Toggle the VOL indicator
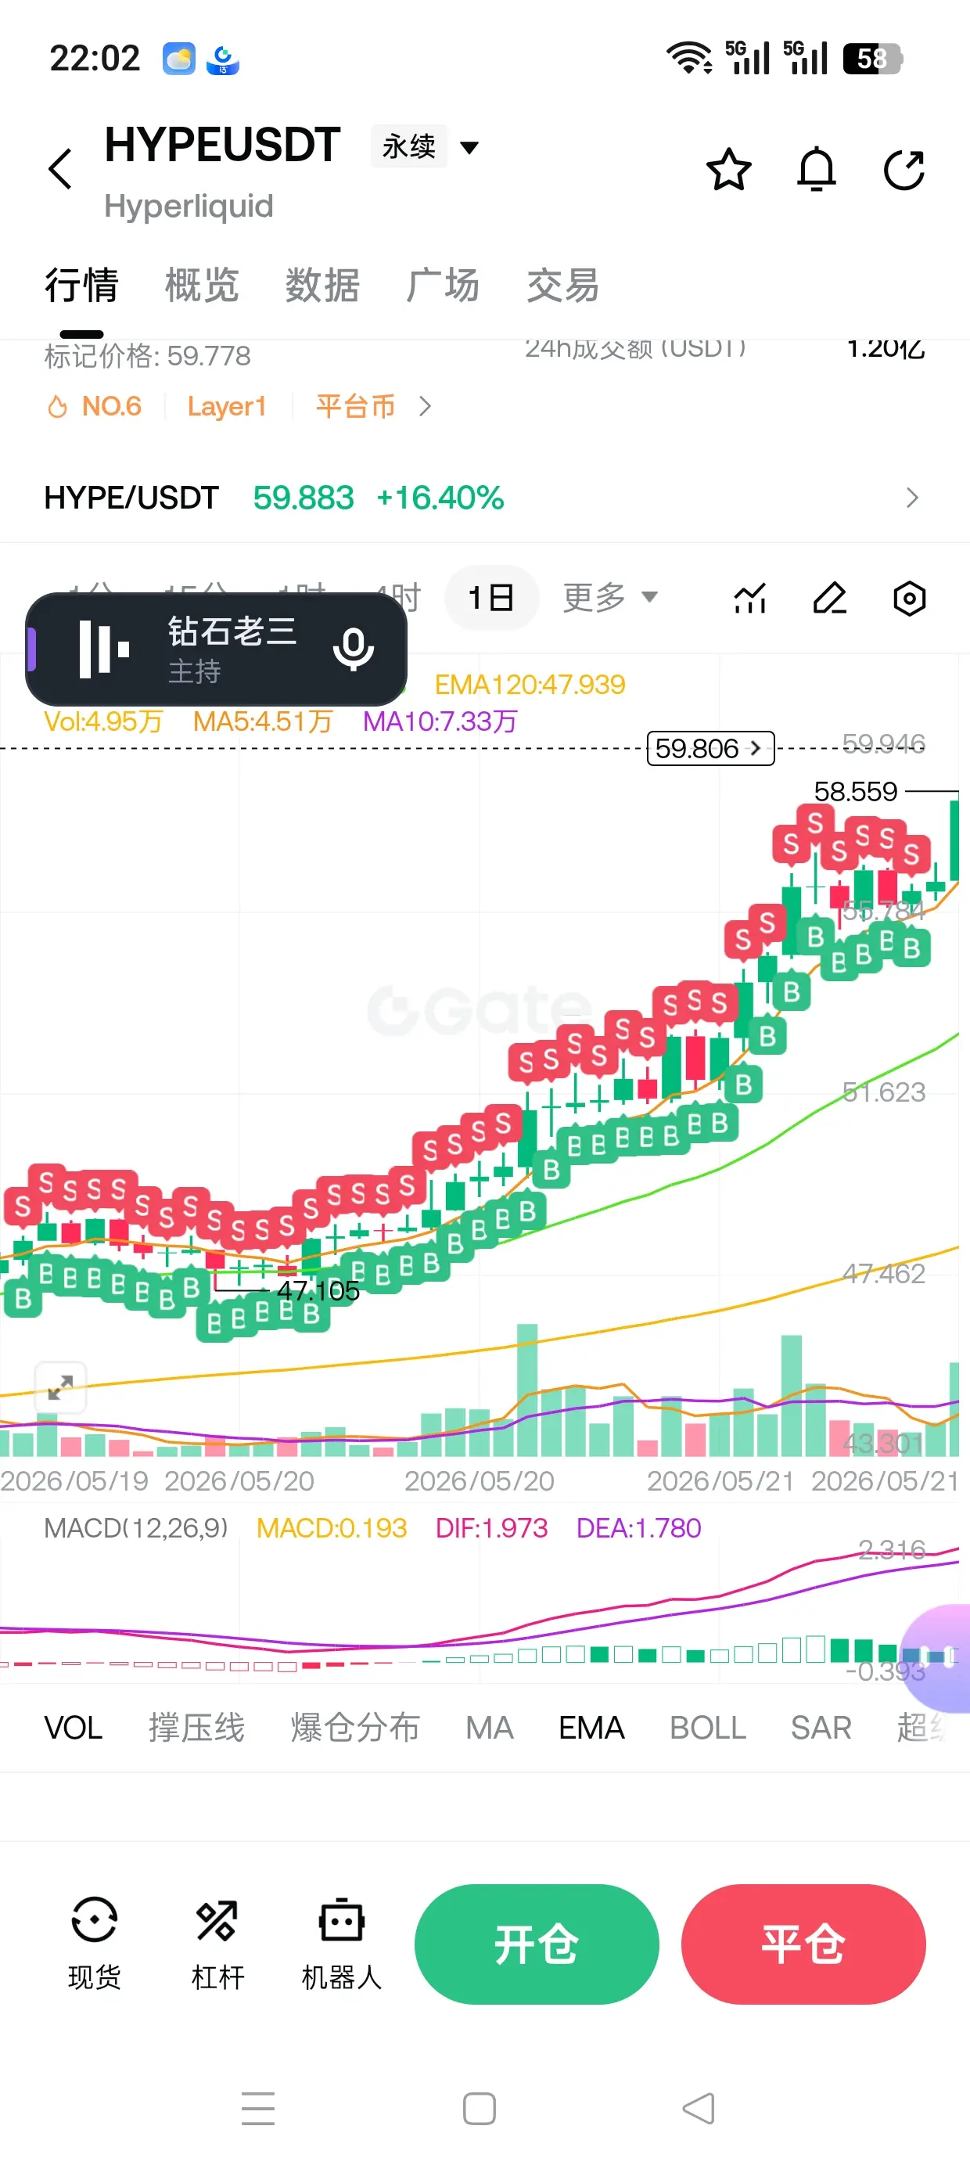 74,1728
